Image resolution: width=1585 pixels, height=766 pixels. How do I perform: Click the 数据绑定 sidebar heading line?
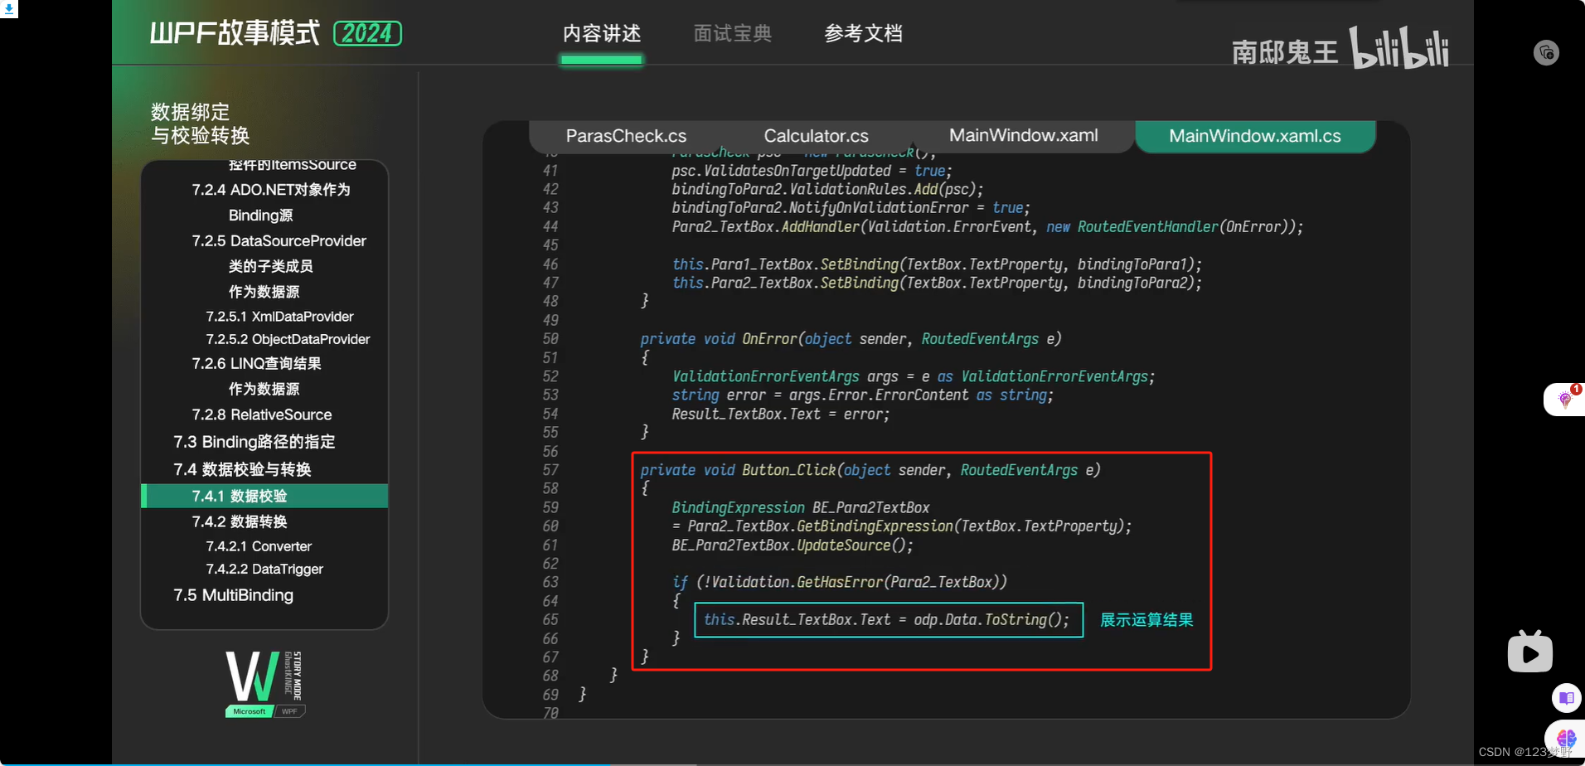point(190,112)
